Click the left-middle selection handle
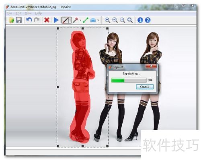 (58, 87)
